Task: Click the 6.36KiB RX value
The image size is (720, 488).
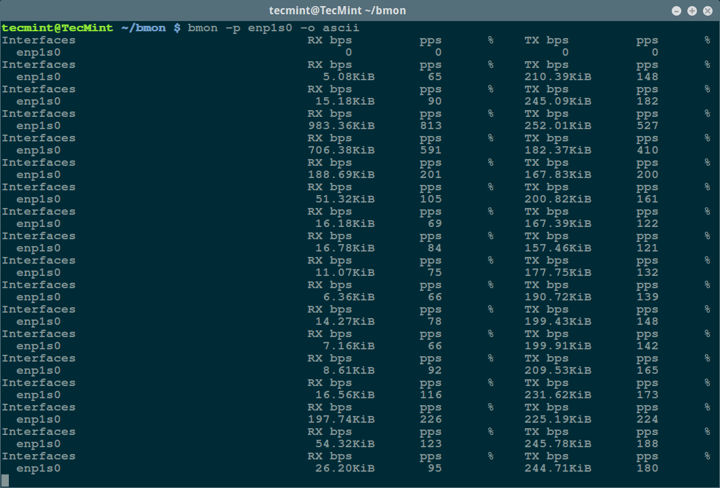Action: click(x=350, y=297)
